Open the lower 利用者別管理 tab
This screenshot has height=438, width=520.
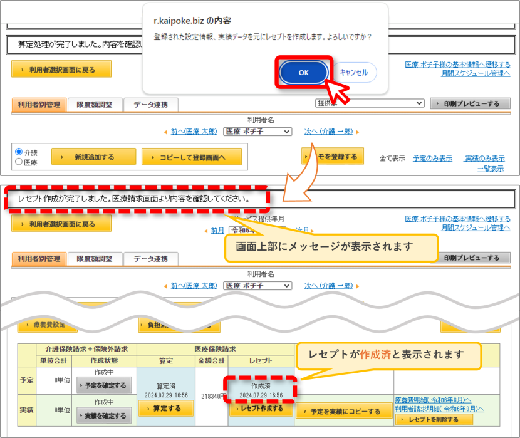click(x=39, y=259)
